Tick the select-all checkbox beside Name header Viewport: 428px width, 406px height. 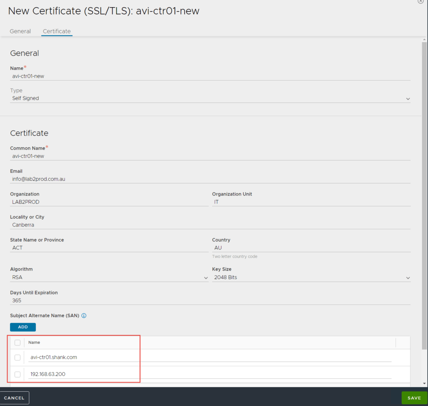tap(18, 343)
